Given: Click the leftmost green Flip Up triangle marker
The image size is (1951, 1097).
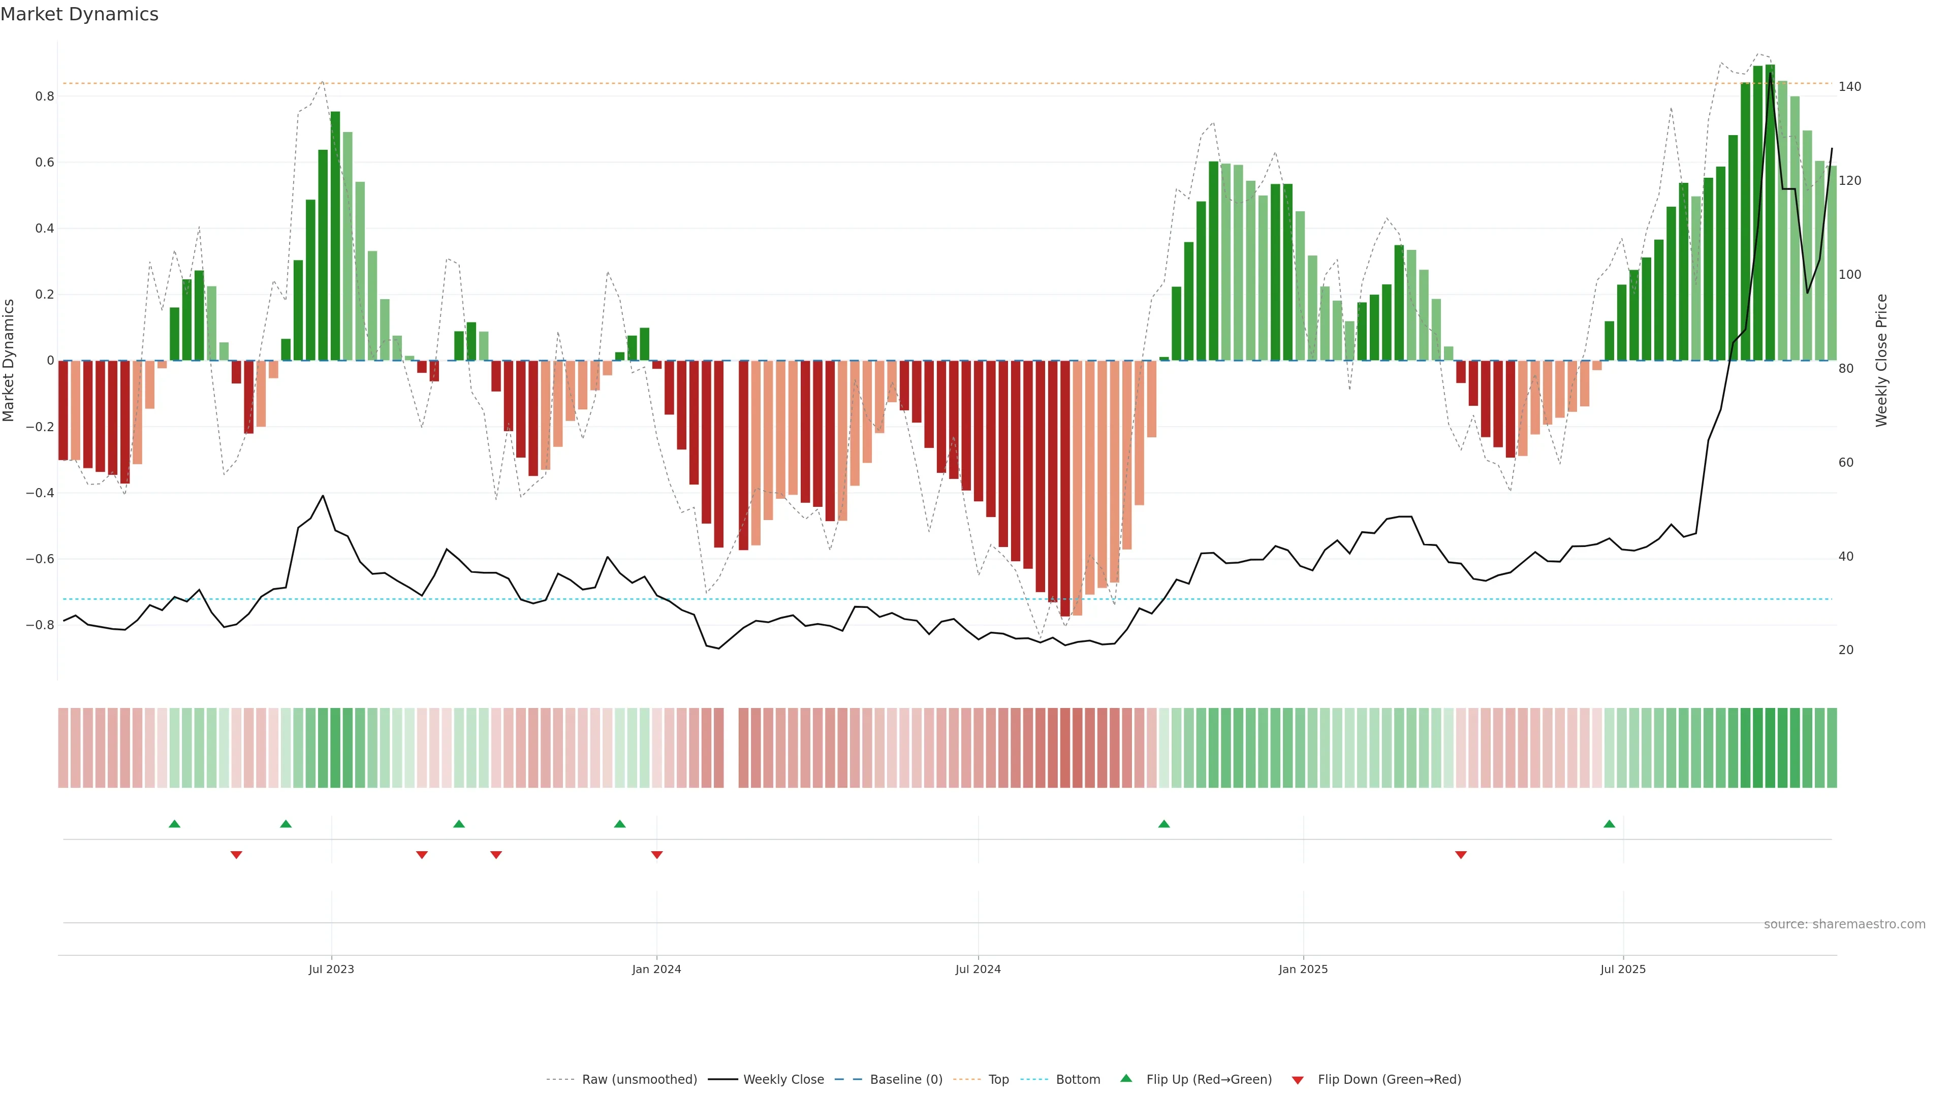Looking at the screenshot, I should [174, 824].
